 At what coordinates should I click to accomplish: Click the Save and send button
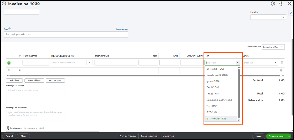277,136
